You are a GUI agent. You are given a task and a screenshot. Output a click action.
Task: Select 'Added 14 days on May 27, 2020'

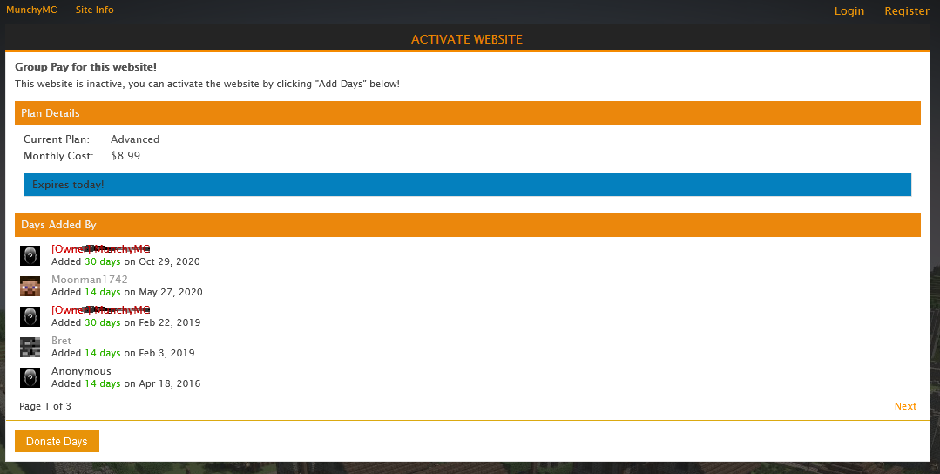[127, 293]
